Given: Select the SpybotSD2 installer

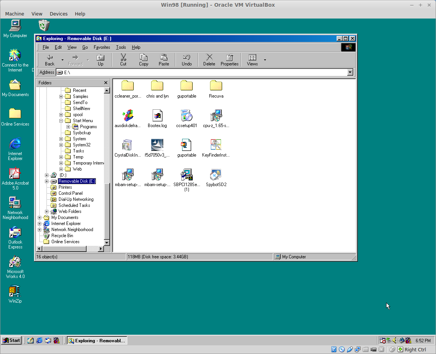Looking at the screenshot, I should point(216,178).
